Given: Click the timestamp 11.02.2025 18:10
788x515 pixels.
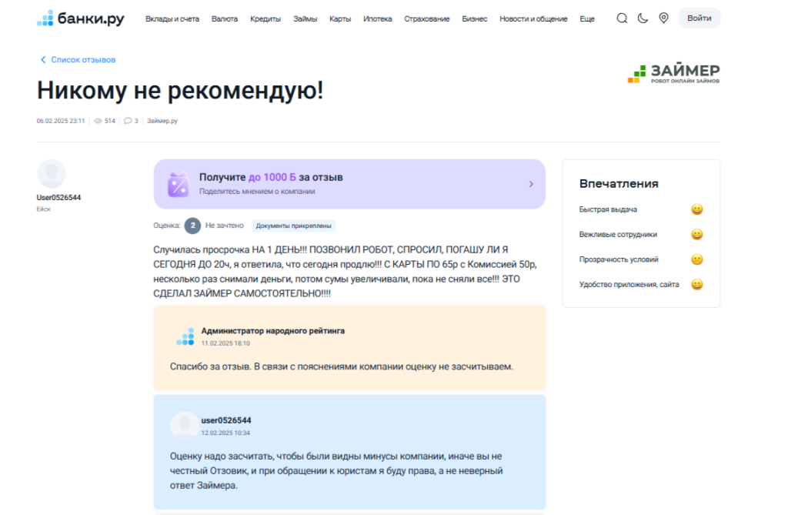Looking at the screenshot, I should pos(225,343).
